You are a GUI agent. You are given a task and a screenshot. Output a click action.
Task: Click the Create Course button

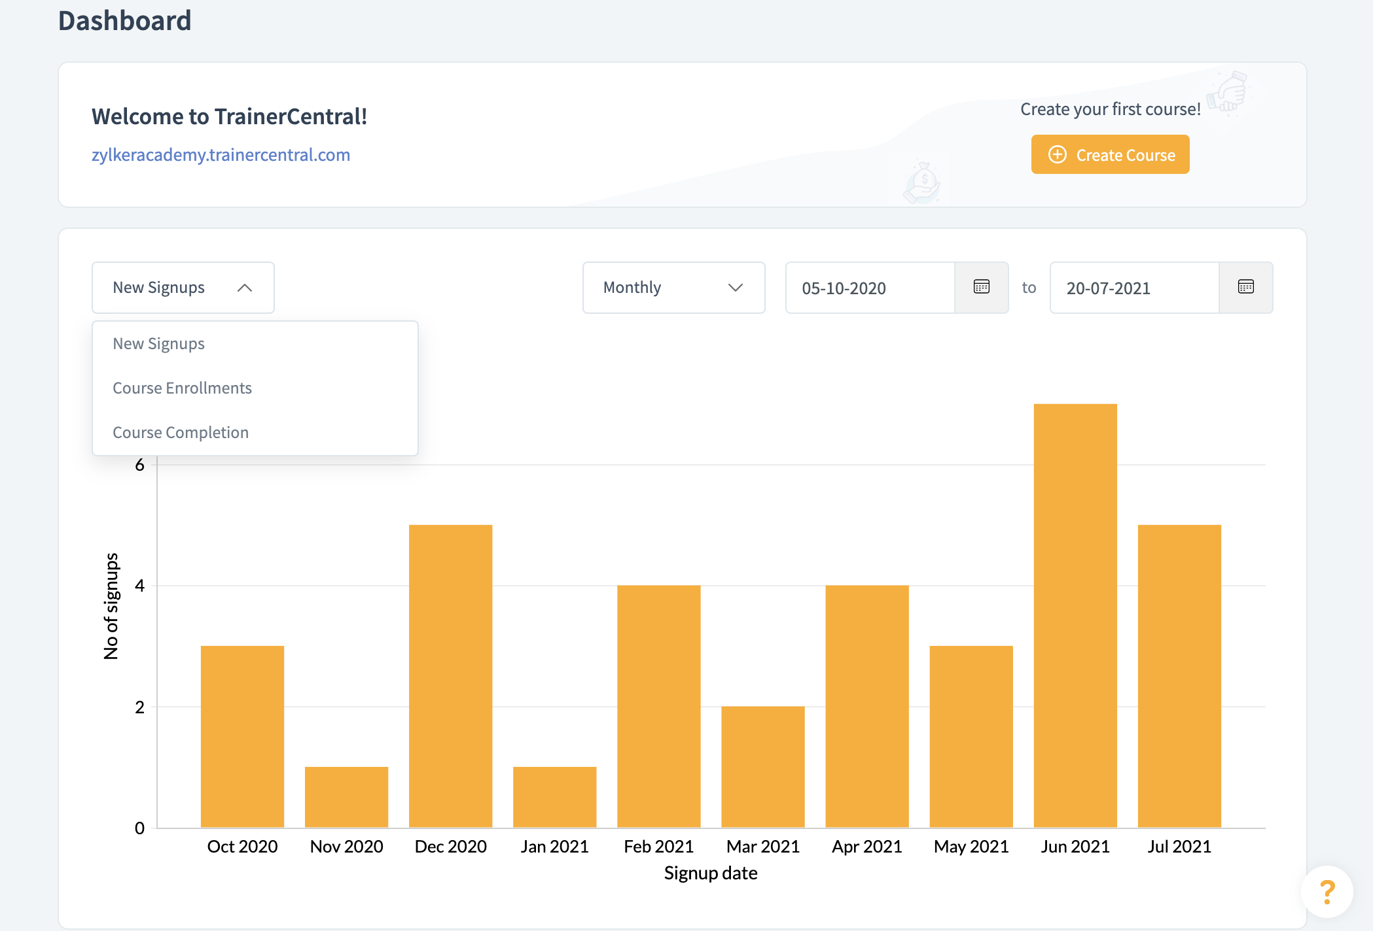(1110, 154)
